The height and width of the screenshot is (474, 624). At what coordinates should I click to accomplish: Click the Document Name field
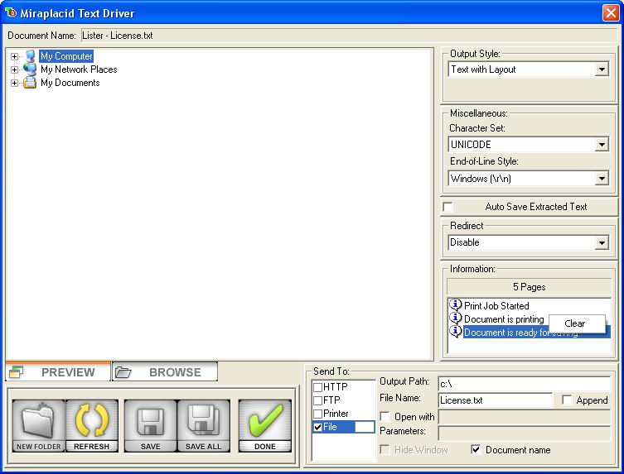pos(349,36)
